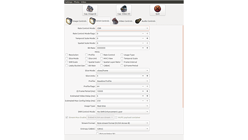Click the Video Controls tab icon
Screen dimensions: 248x140
(x=115, y=21)
